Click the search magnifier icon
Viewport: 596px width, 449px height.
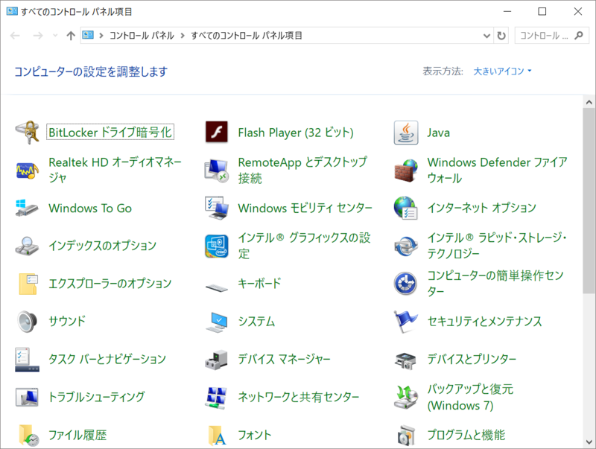coord(579,36)
